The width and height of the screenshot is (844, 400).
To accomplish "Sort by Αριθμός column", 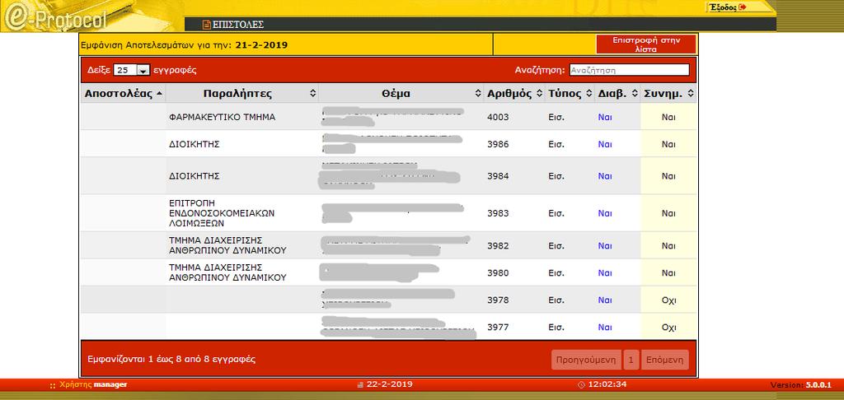I will [x=514, y=94].
